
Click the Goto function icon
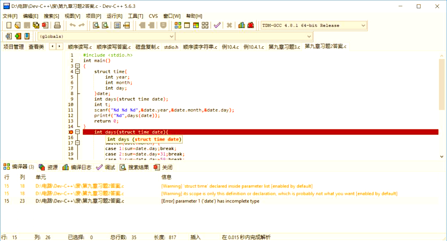(117, 25)
